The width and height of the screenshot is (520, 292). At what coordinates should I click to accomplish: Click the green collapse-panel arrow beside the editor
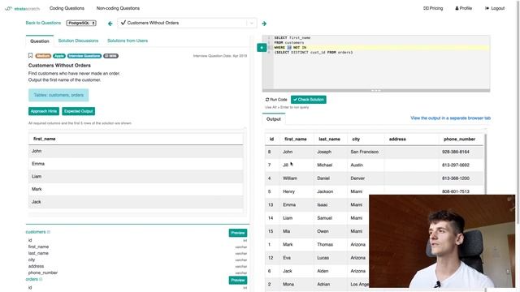(x=262, y=48)
